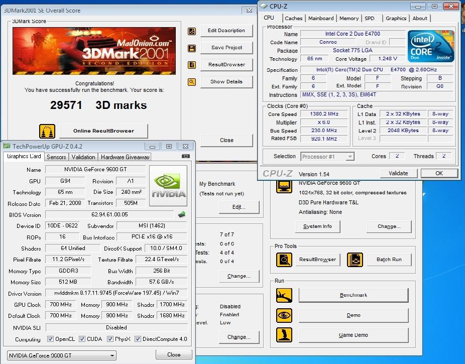Viewport: 465px width, 364px height.
Task: Toggle the OpenCL checkbox
Action: [x=50, y=339]
